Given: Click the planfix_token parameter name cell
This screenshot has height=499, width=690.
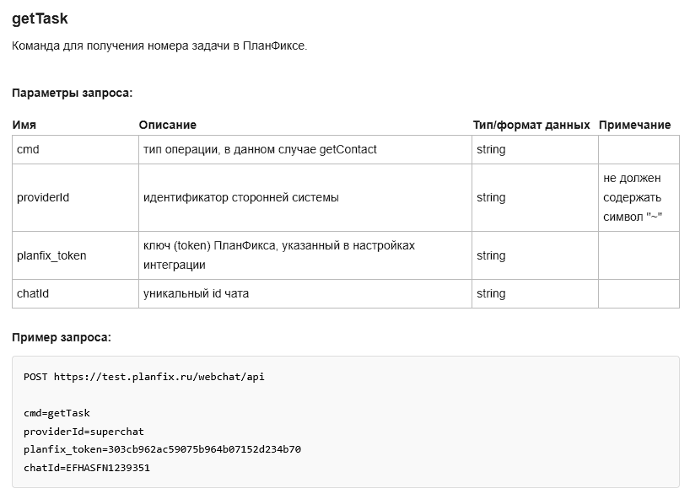Looking at the screenshot, I should tap(75, 255).
